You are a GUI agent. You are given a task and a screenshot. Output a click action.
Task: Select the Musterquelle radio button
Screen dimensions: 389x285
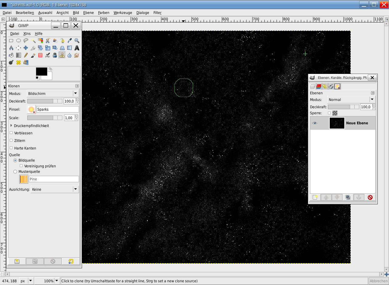coord(15,172)
